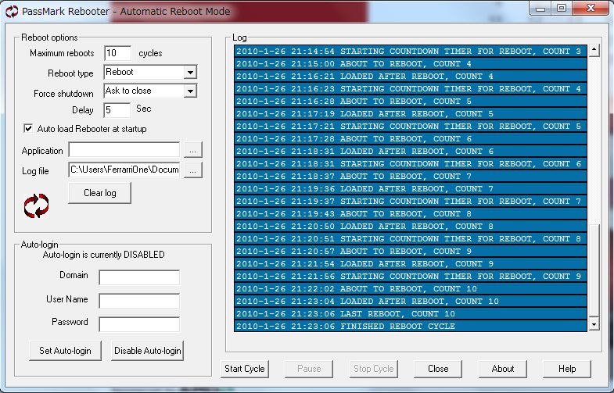
Task: Minimize the PassMark Rebooter window
Action: pyautogui.click(x=540, y=9)
